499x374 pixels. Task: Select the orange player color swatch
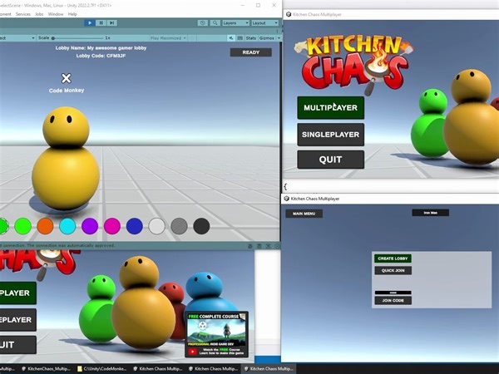[x=45, y=226]
